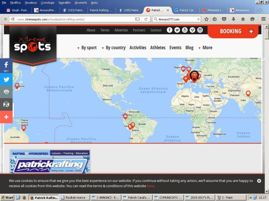This screenshot has width=269, height=201.
Task: Switch to the Pinterest browser tab
Action: coord(214,10)
